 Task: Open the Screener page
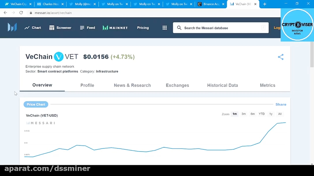[x=60, y=28]
